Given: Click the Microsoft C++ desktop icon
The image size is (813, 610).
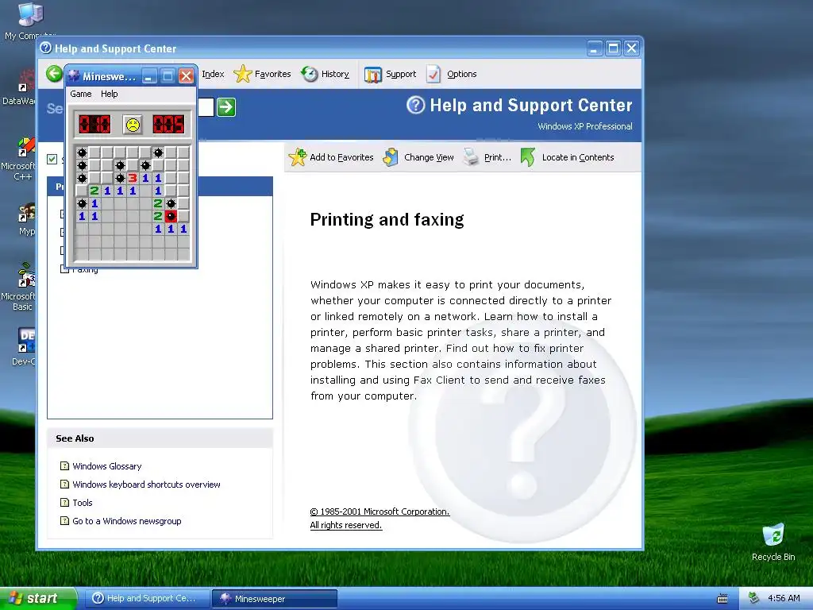Looking at the screenshot, I should (18, 158).
